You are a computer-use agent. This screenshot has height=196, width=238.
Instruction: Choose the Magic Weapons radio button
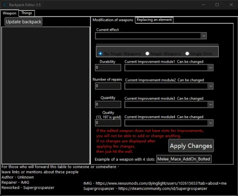point(147,54)
